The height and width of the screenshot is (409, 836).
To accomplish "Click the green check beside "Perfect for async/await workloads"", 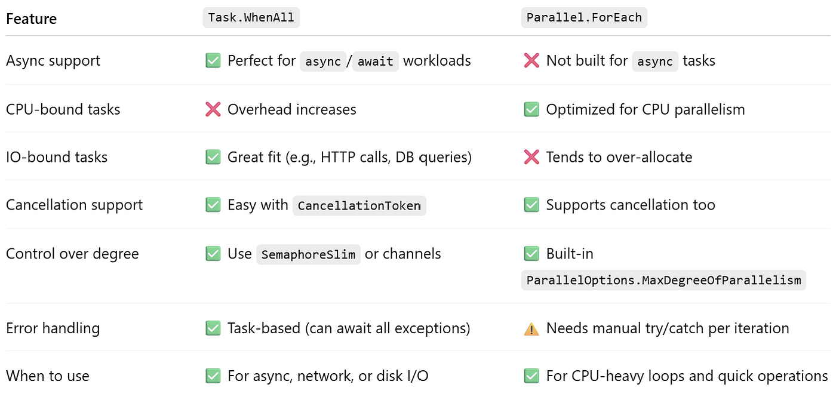I will click(213, 61).
